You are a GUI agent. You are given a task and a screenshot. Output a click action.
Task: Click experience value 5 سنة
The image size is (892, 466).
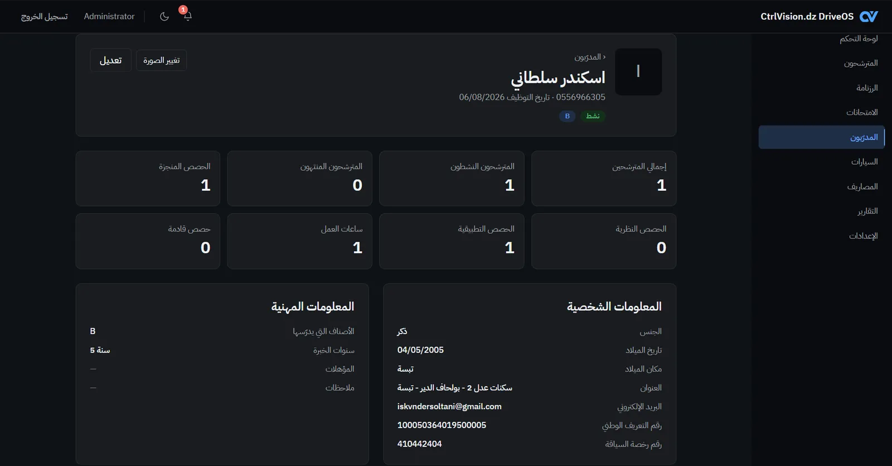tap(100, 350)
